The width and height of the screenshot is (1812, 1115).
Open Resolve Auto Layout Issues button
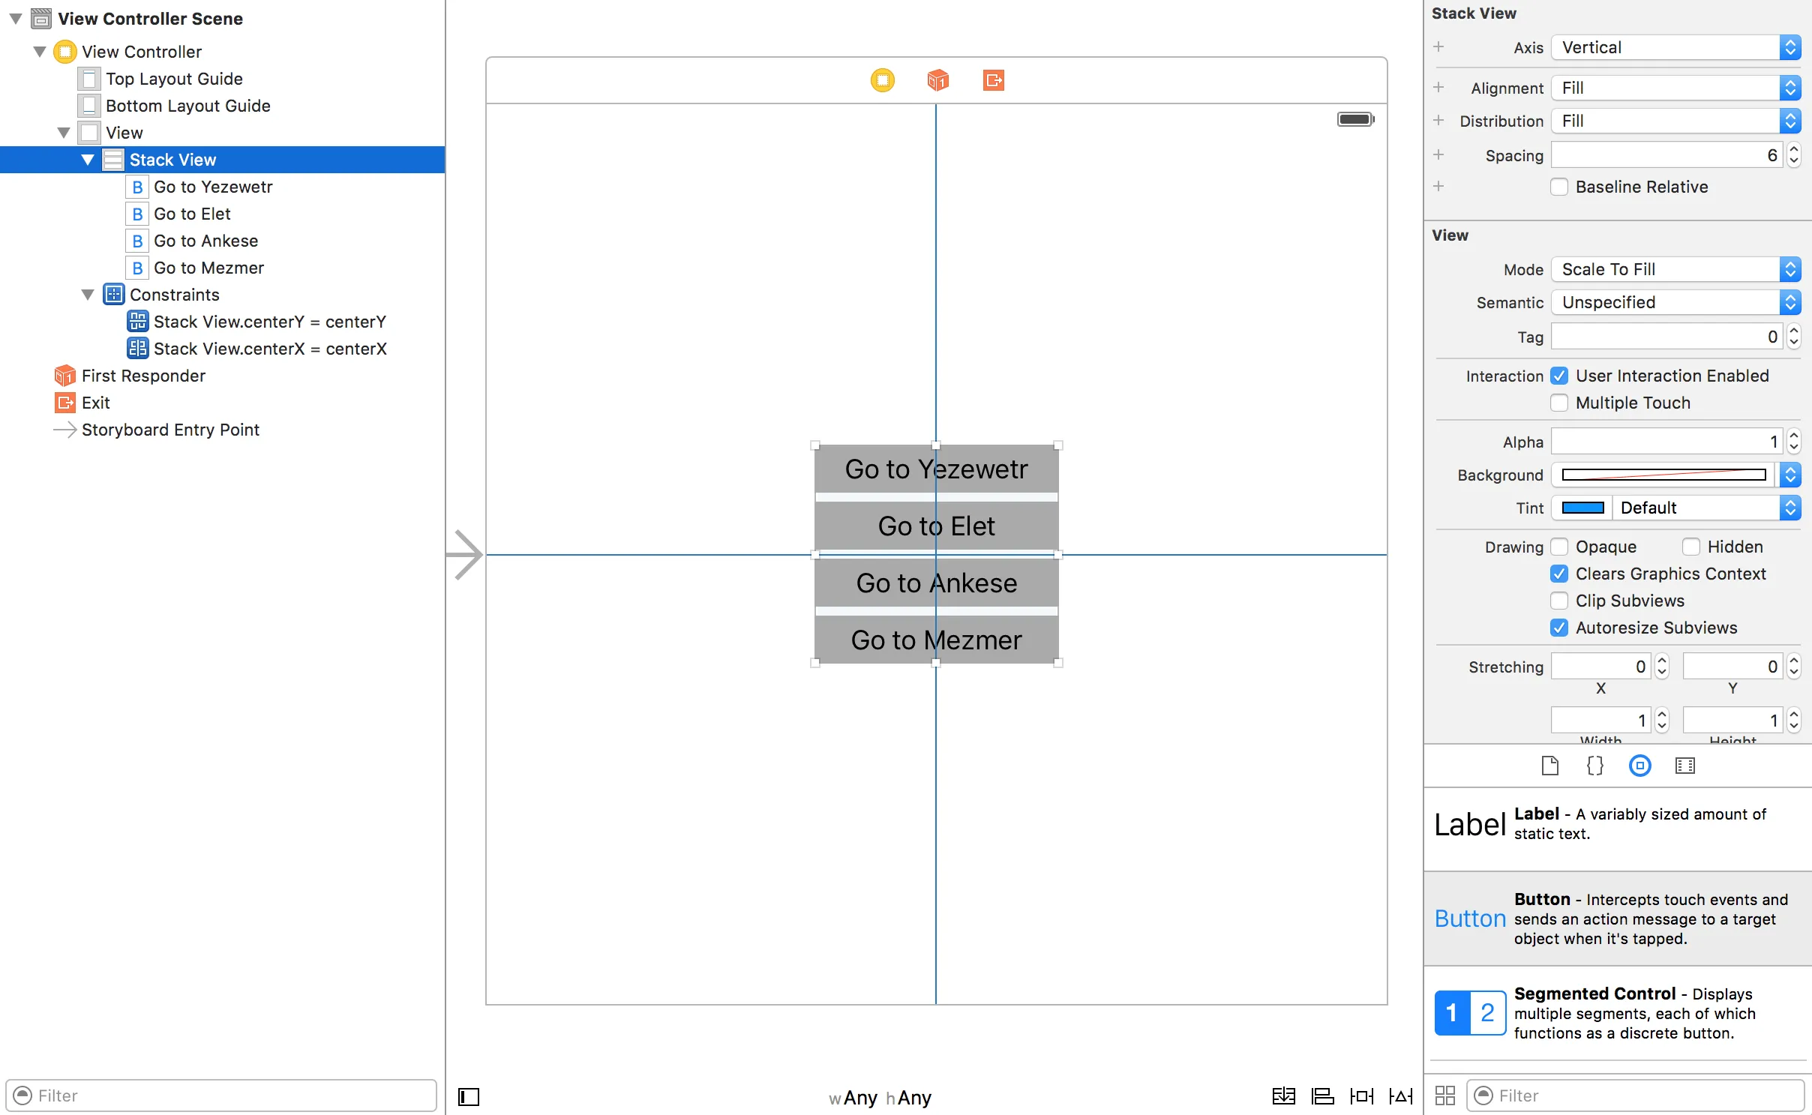point(1400,1096)
